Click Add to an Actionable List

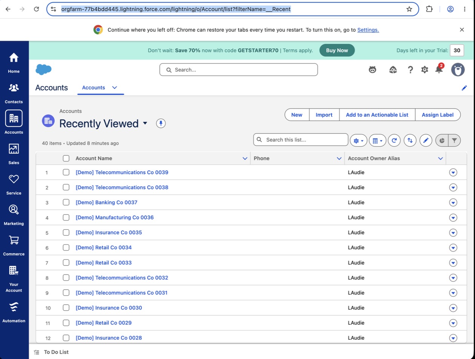tap(377, 115)
